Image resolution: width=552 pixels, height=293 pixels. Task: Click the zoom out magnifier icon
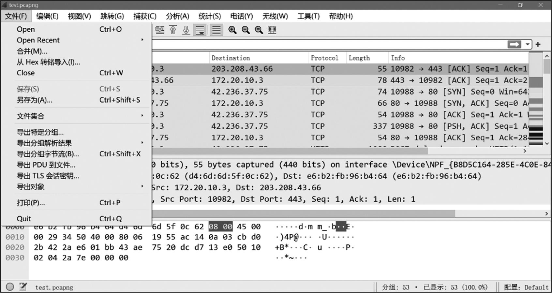pyautogui.click(x=246, y=30)
